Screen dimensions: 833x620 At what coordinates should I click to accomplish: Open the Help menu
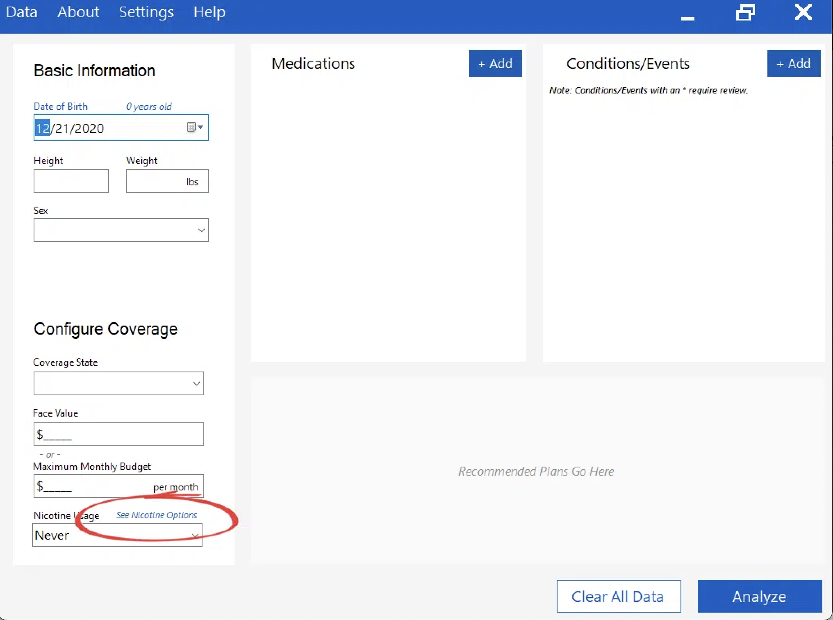click(209, 12)
